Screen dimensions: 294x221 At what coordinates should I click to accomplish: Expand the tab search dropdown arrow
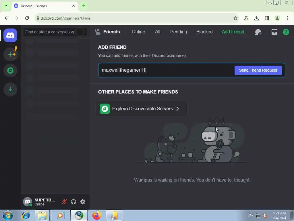(6, 6)
